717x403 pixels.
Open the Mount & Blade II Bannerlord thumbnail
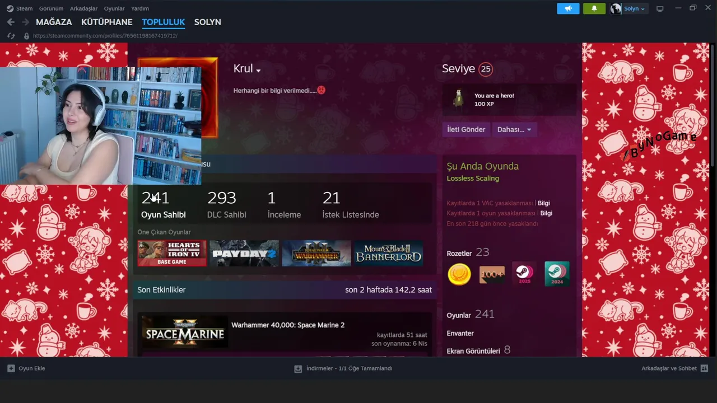coord(389,254)
